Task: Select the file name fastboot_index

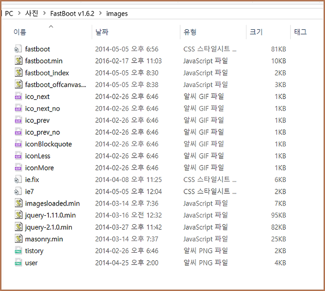Action: coord(47,73)
